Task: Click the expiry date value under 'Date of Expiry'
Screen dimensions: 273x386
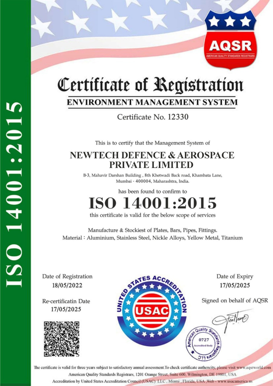Action: pos(235,286)
